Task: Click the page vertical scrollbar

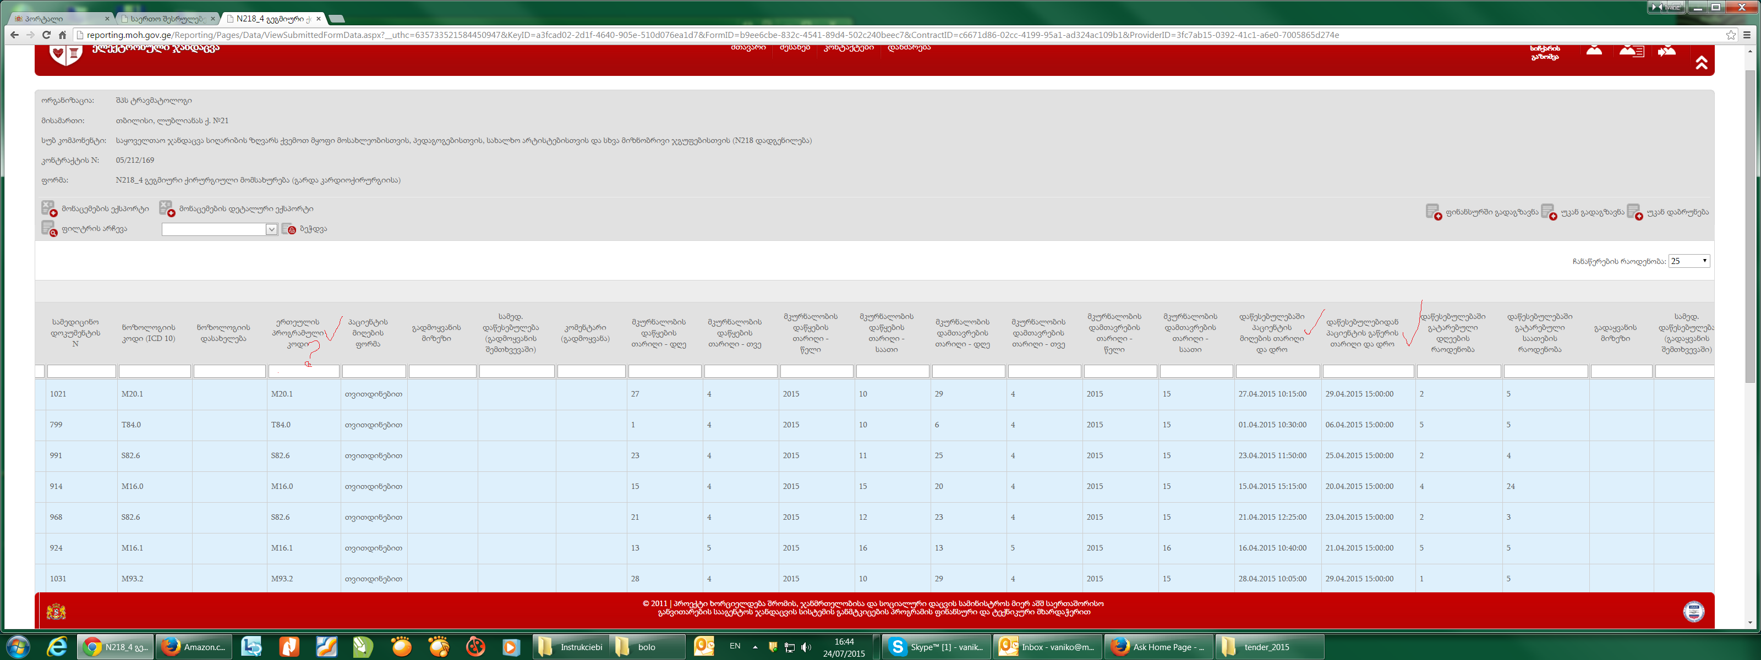Action: point(1751,226)
